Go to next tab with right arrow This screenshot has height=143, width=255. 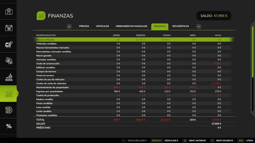199,26
